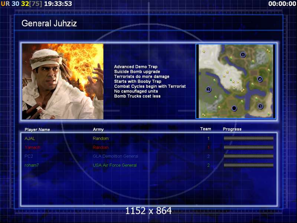Click the Army column header

coord(98,129)
